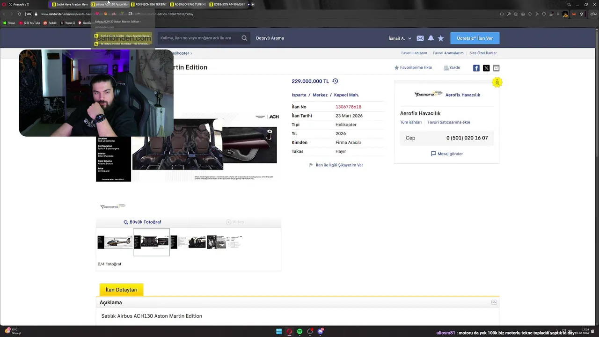Screen dimensions: 599x337
Task: Click the Isparta location link
Action: pyautogui.click(x=299, y=95)
